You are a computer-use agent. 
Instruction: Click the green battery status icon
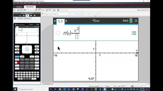pyautogui.click(x=131, y=21)
